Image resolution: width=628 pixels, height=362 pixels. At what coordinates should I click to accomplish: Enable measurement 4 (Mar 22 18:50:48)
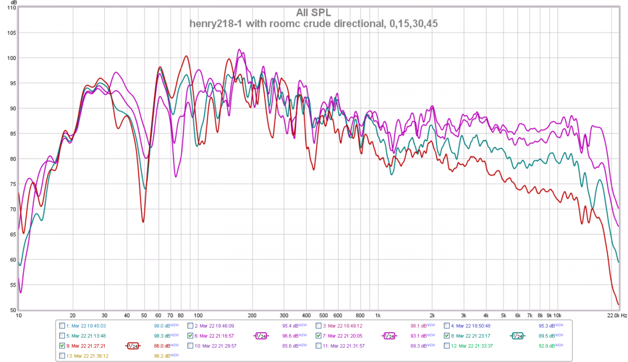[447, 325]
